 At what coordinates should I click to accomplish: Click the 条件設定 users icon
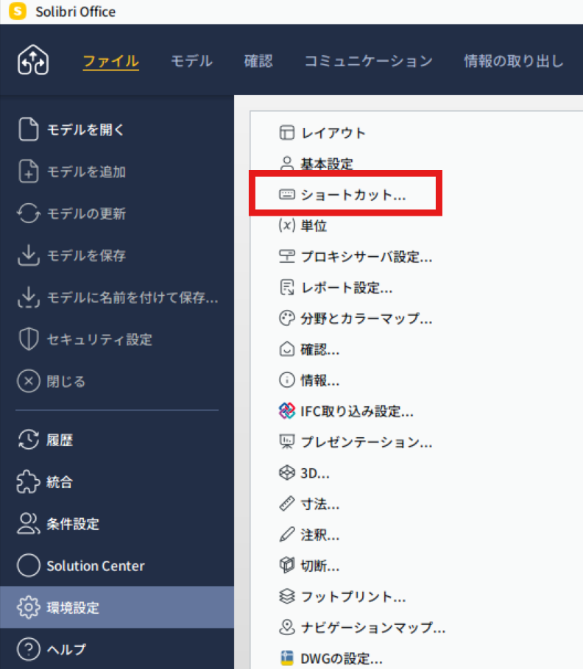point(28,523)
